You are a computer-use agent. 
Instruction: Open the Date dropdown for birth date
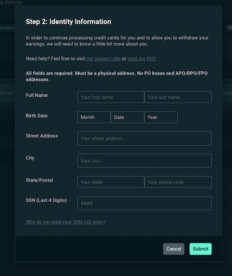point(128,117)
